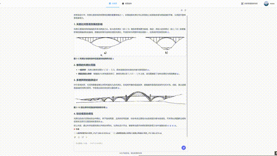
Task: Switch to the second top tab
Action: pos(127,3)
